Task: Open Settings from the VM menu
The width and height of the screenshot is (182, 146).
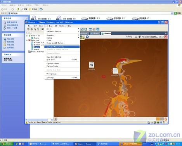Action: coord(62,77)
